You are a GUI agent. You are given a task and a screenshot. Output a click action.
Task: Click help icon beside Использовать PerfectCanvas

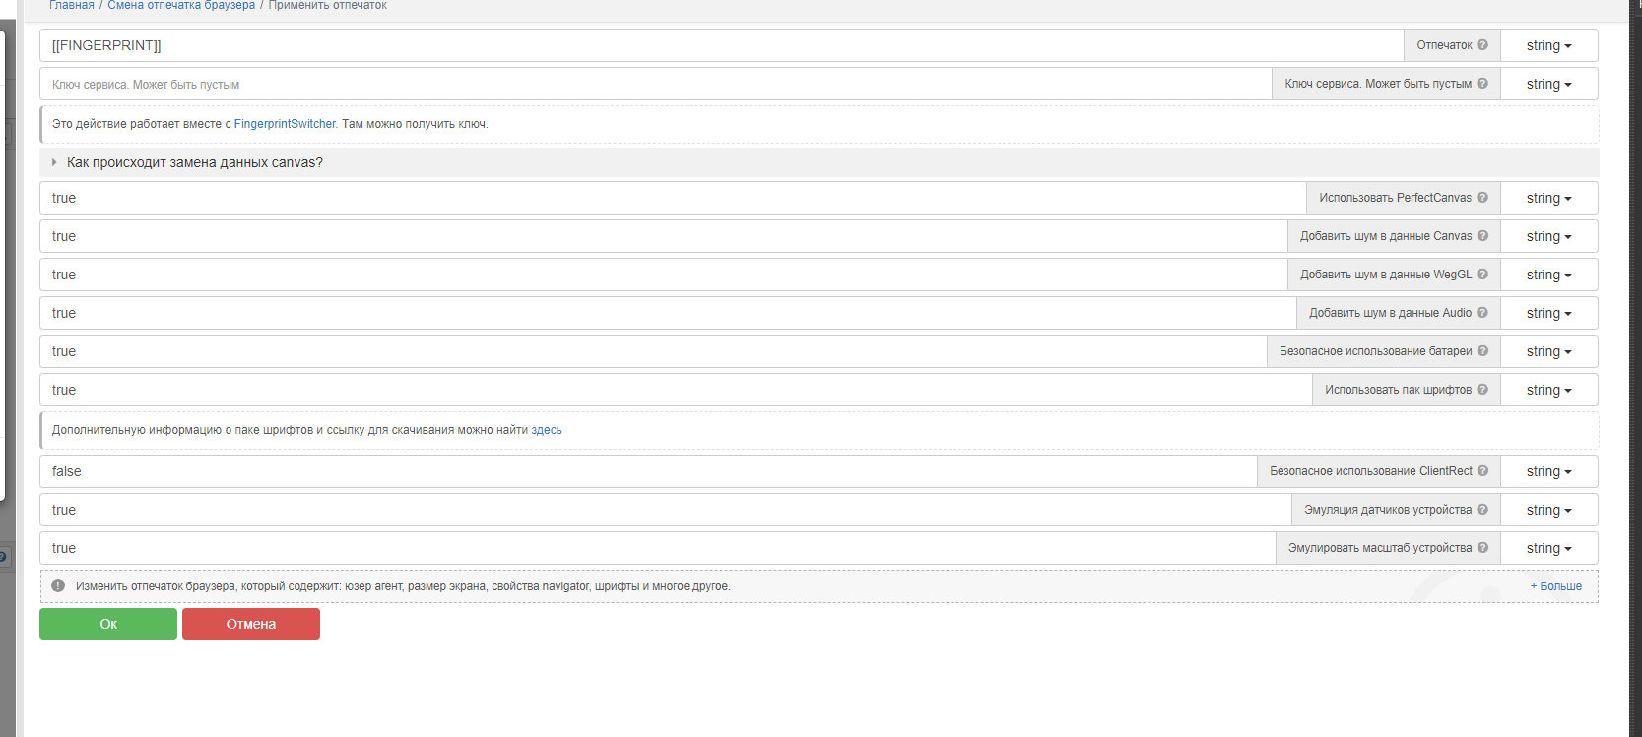click(x=1482, y=198)
